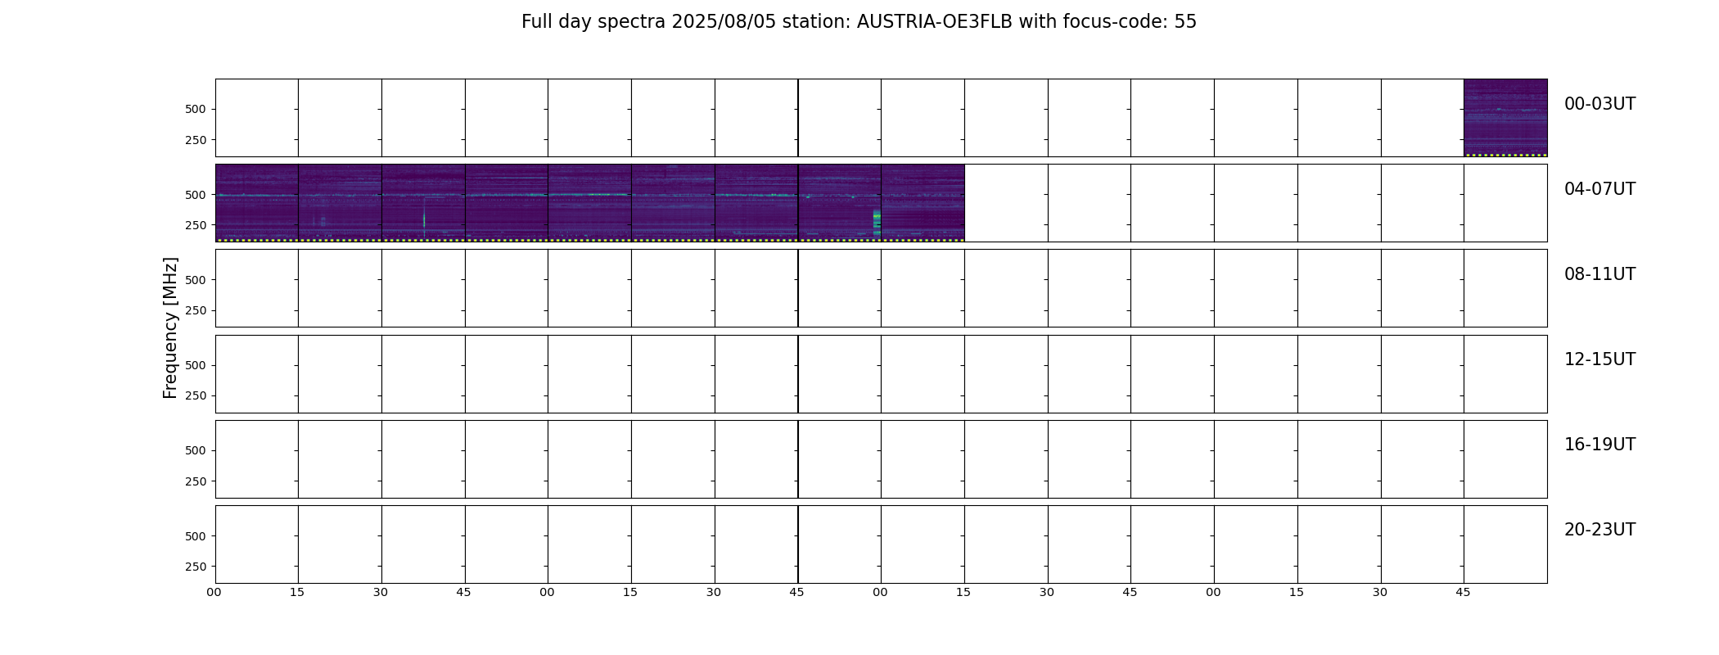
Task: Click the 20-23UT row label
Action: point(1599,530)
